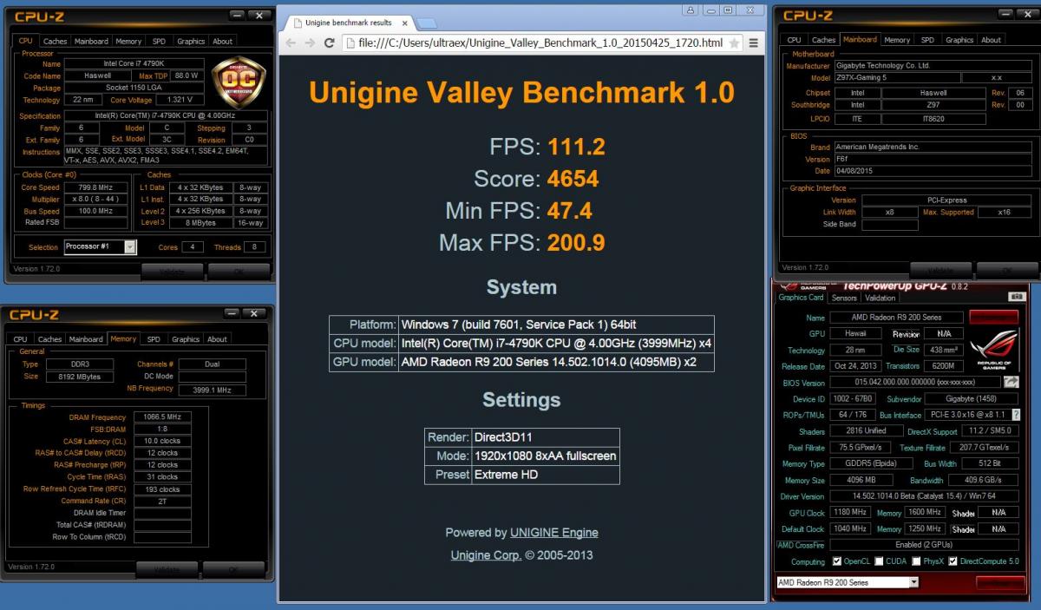
Task: Open Mainboard tab in top-left CPU-Z window
Action: (x=91, y=41)
